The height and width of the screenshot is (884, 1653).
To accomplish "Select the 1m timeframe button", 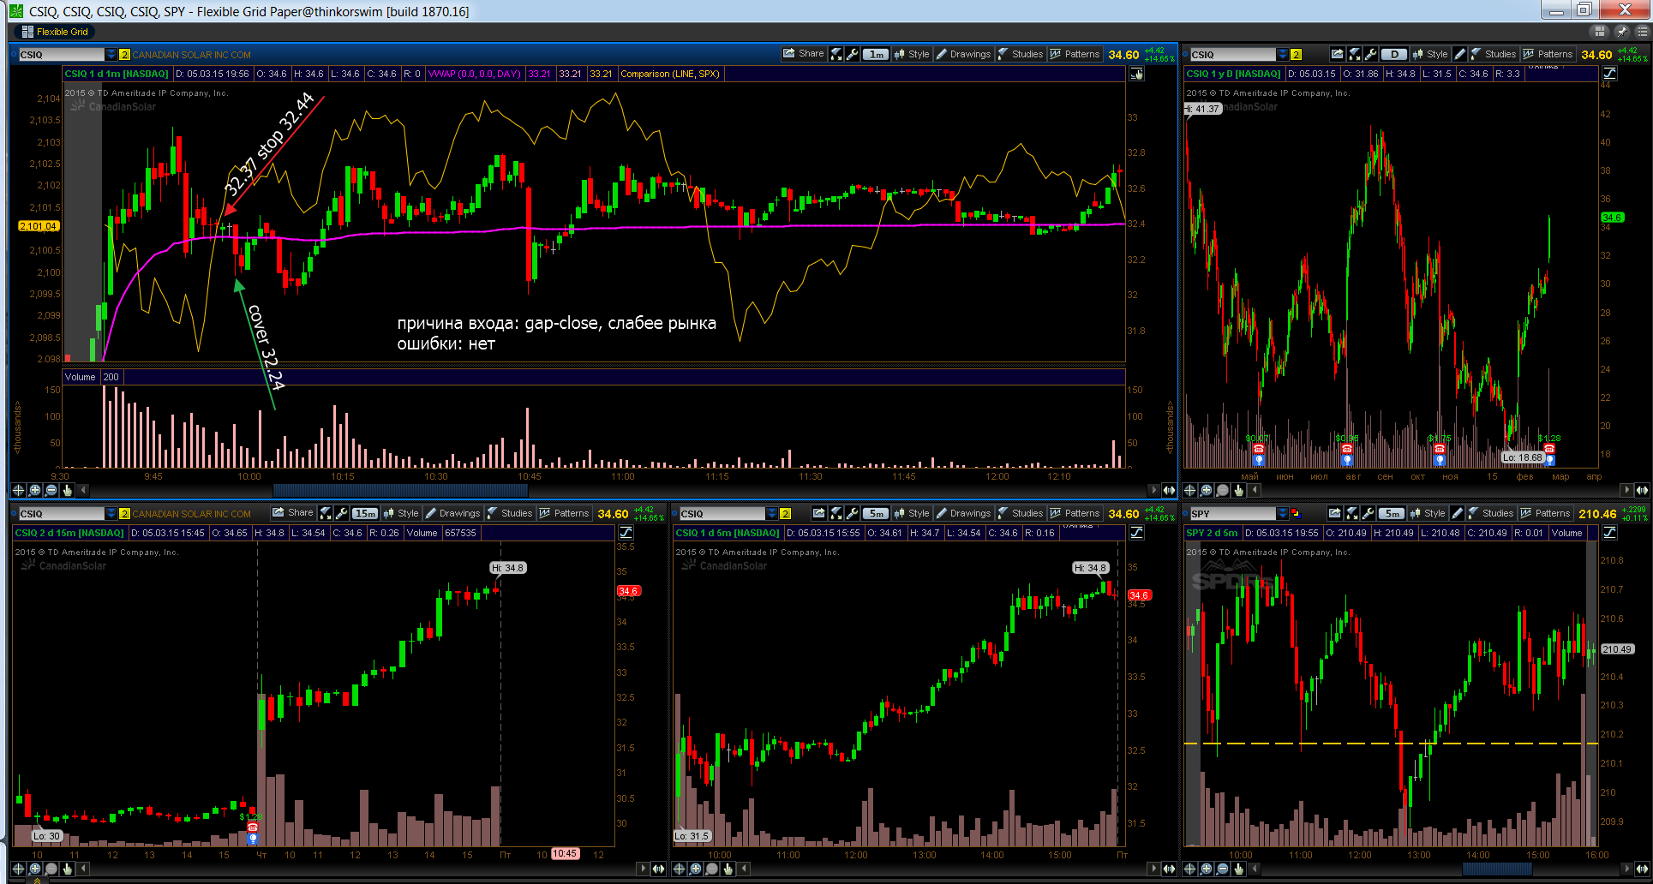I will coord(875,54).
